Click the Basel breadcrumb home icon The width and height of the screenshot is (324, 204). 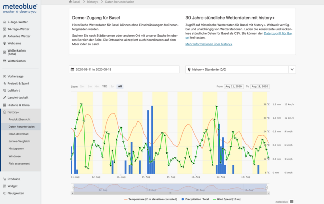[x=70, y=2]
